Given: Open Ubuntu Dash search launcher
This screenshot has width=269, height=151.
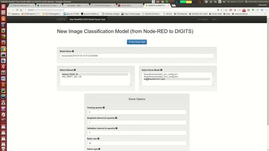Looking at the screenshot, I should point(3,7).
